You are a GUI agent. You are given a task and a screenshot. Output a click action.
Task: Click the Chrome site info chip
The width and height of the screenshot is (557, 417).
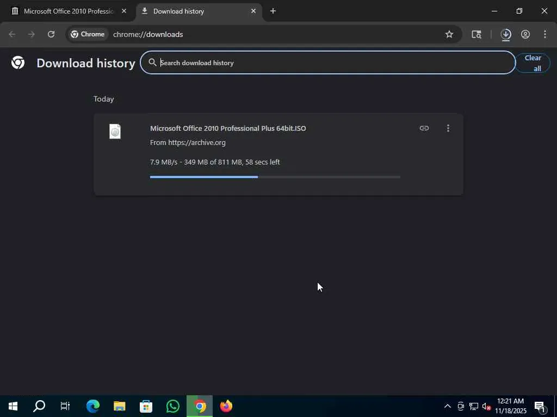88,34
